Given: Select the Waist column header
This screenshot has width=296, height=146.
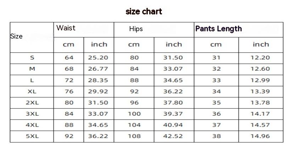Looking at the screenshot, I should (x=66, y=28).
